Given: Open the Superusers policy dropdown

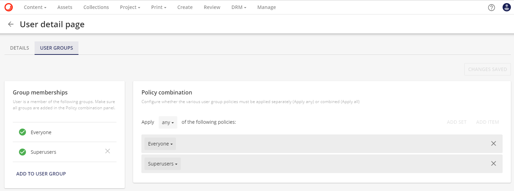Looking at the screenshot, I should (x=162, y=164).
